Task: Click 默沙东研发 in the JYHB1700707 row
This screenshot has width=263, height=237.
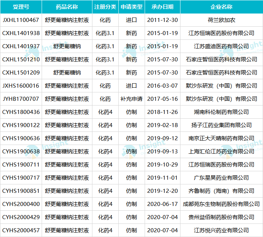Action: pyautogui.click(x=199, y=99)
